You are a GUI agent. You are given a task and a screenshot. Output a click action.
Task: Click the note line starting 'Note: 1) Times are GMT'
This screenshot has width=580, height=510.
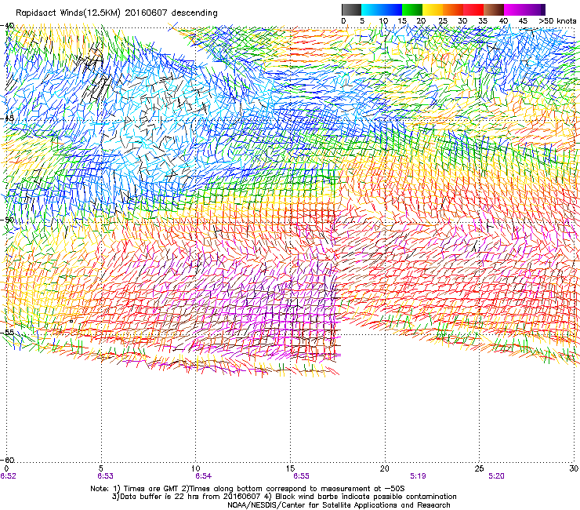pos(248,489)
